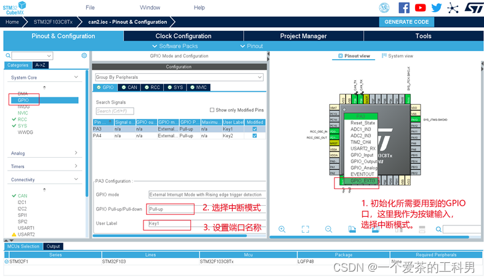Zoom out on the pinout view
The height and width of the screenshot is (279, 484).
328,229
